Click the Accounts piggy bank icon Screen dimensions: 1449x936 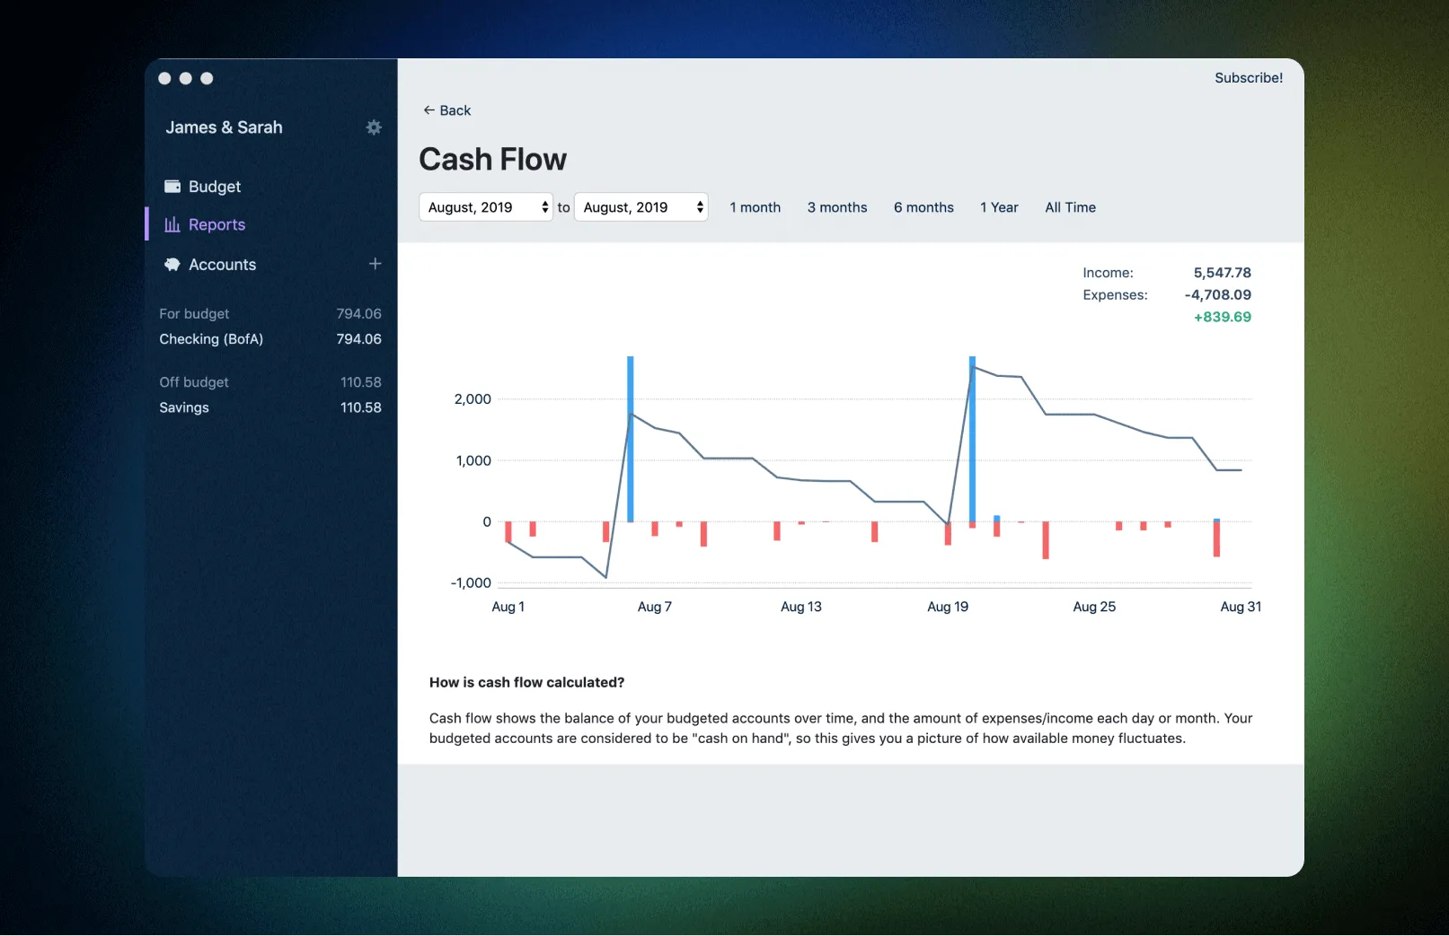pyautogui.click(x=172, y=265)
